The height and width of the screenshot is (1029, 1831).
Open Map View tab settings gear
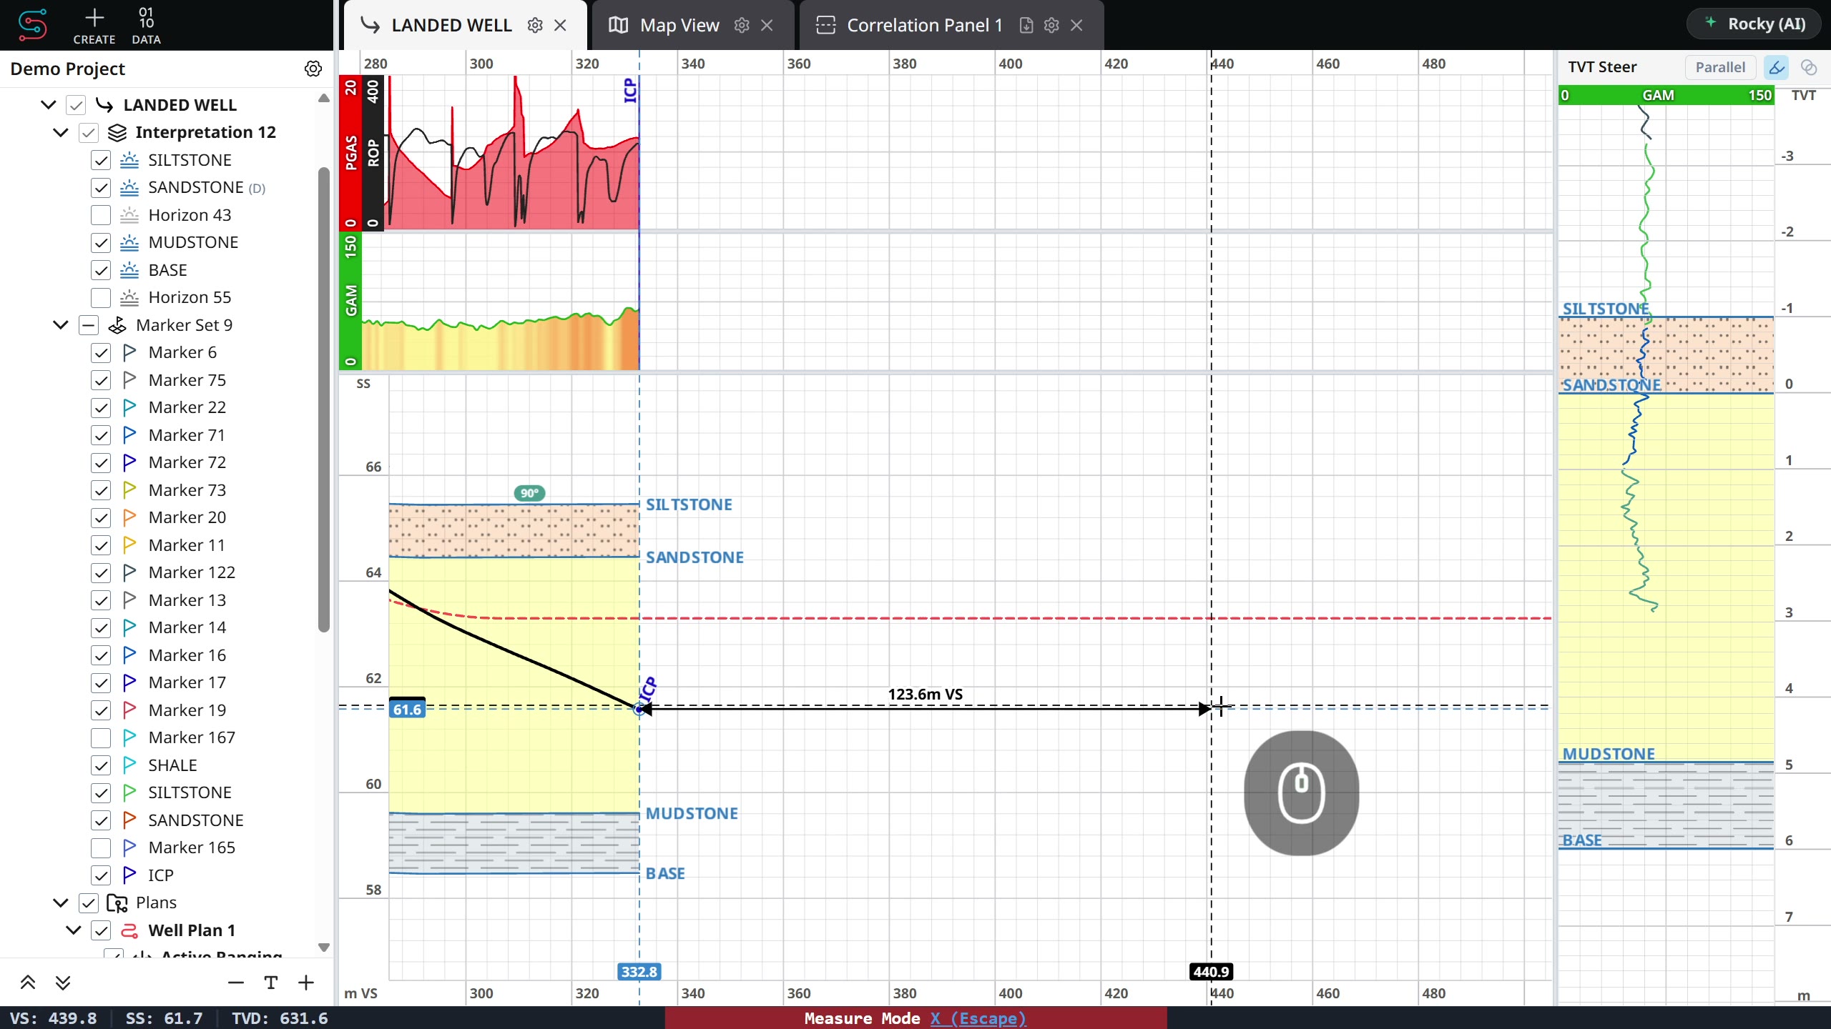point(742,26)
